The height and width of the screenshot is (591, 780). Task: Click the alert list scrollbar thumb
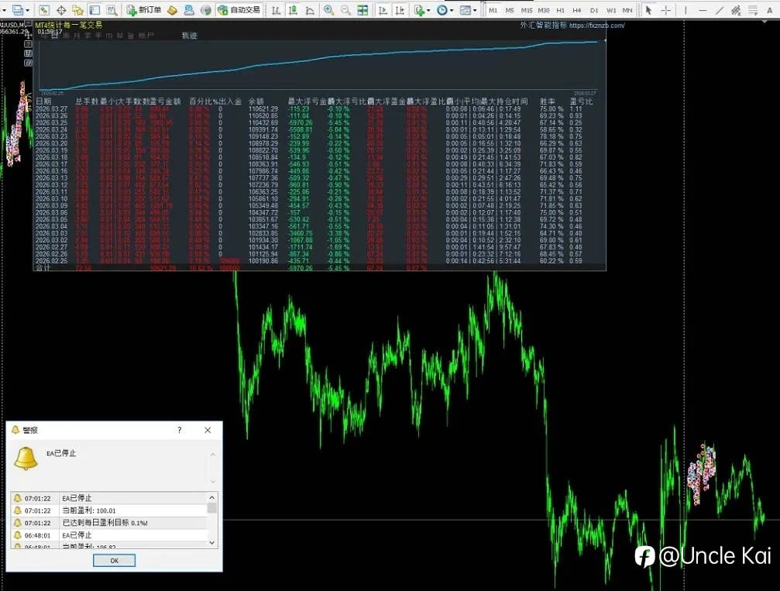point(212,508)
